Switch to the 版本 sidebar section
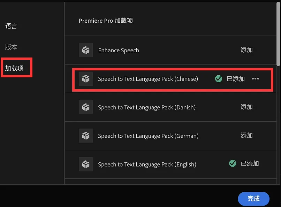The height and width of the screenshot is (207, 281). [11, 47]
